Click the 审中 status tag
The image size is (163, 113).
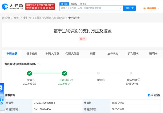click(x=83, y=39)
